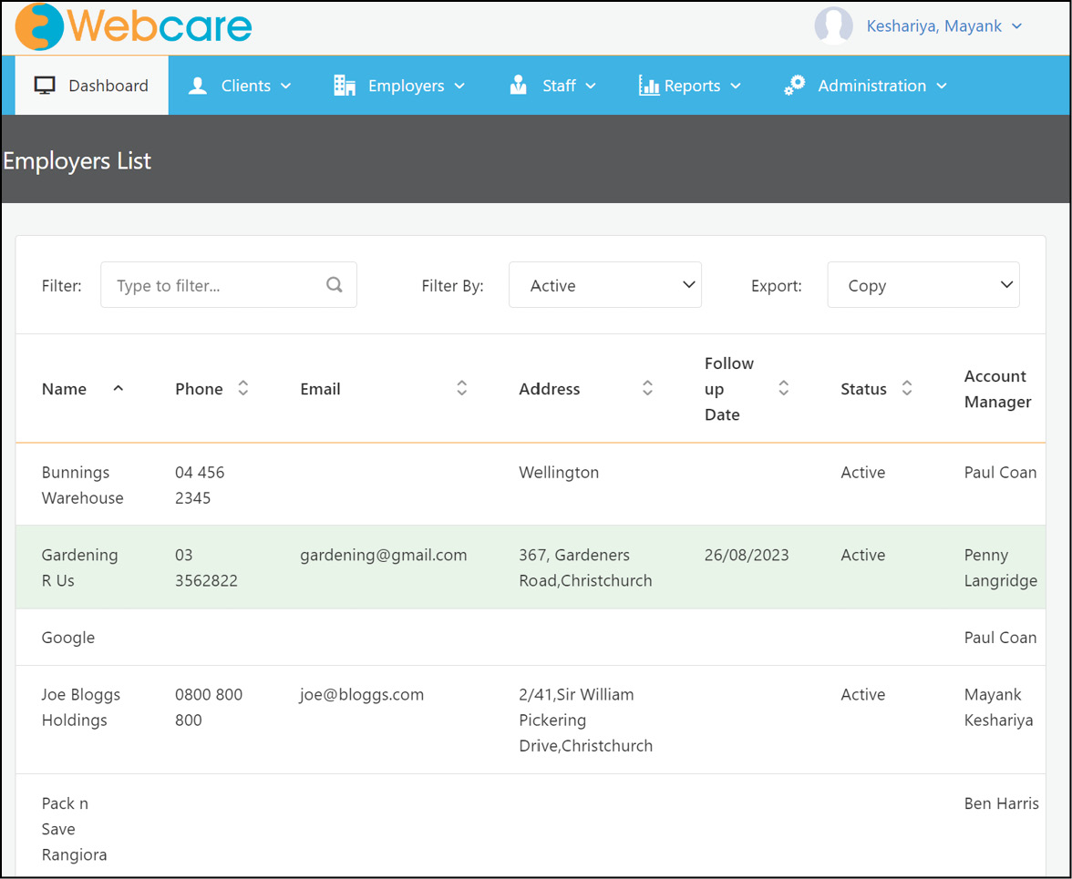Screen dimensions: 1072x879
Task: Sort using the Phone column arrows
Action: click(x=242, y=388)
